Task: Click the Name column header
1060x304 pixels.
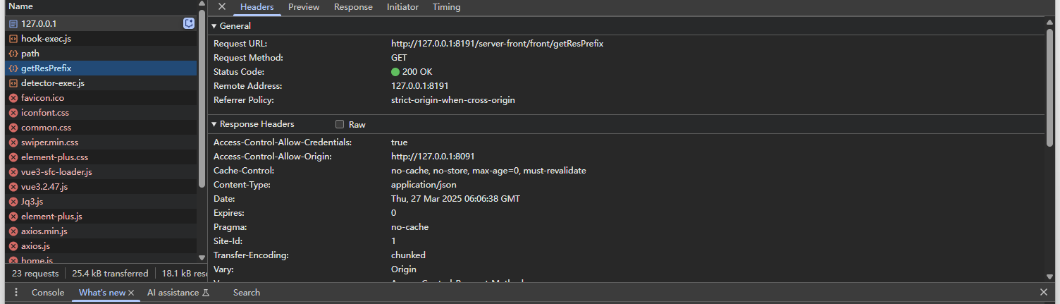Action: (21, 6)
